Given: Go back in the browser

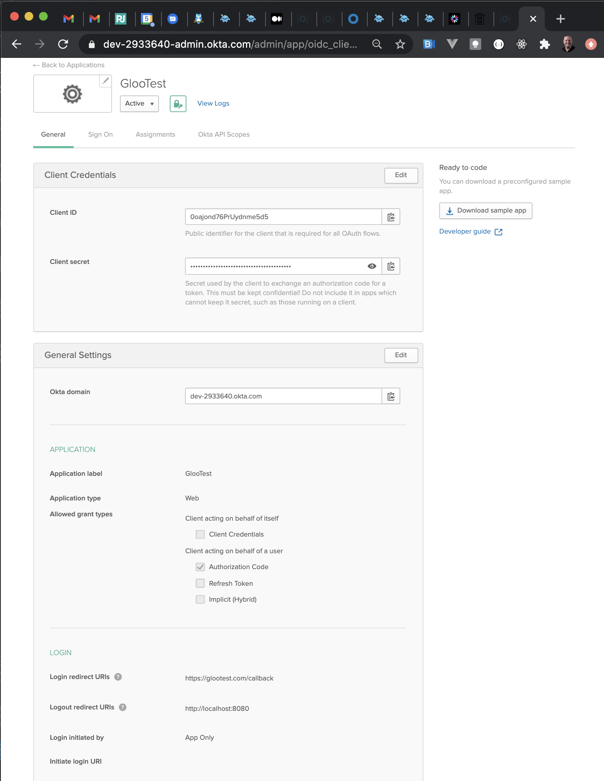Looking at the screenshot, I should pos(17,44).
